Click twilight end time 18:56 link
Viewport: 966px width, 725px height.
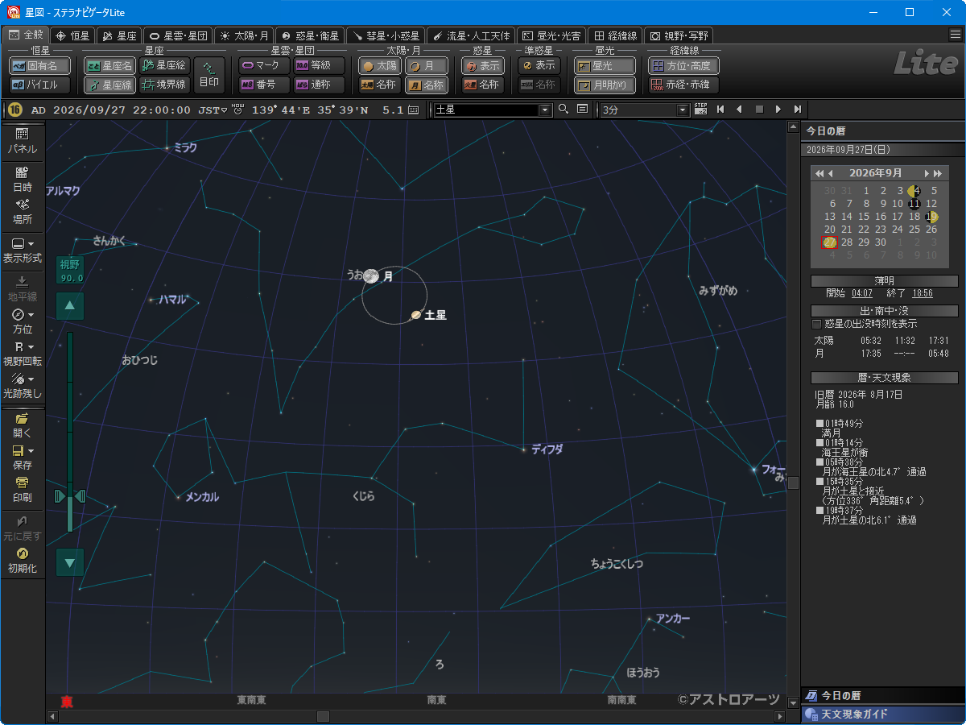point(923,293)
